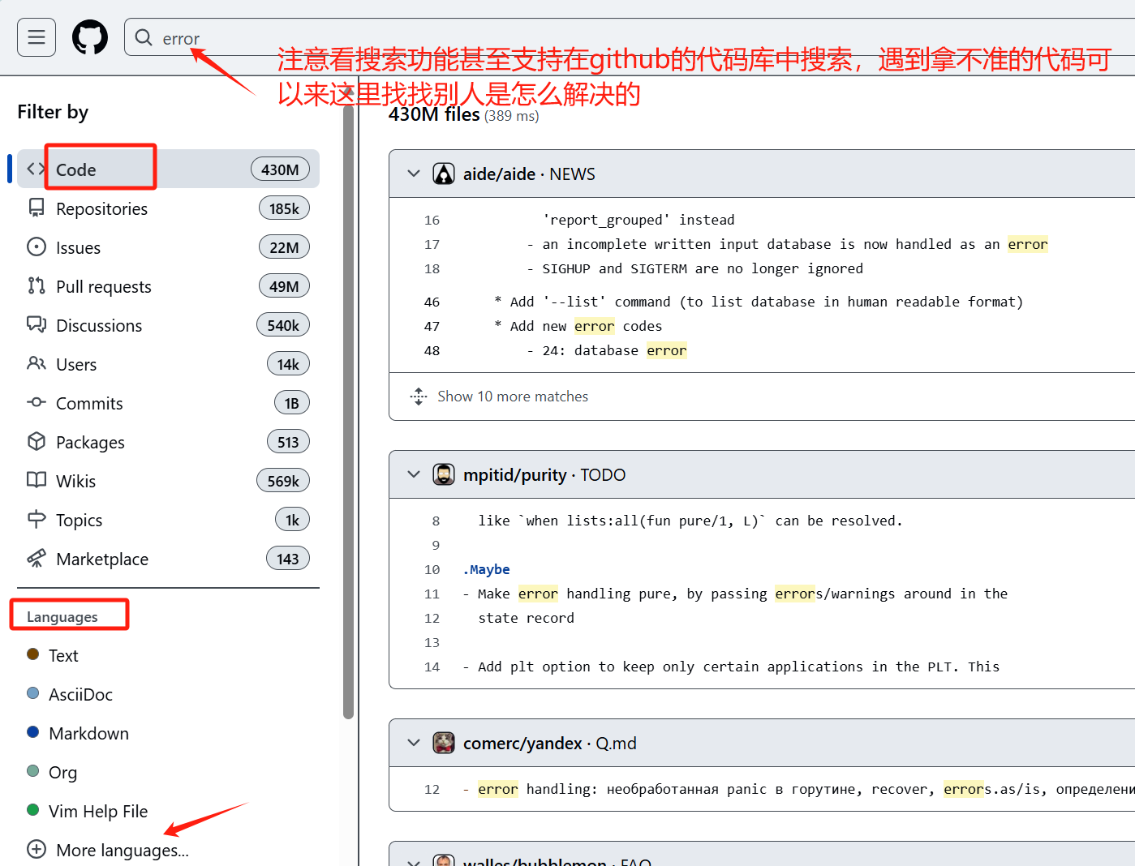Focus the search field containing 'error'

tap(630, 37)
